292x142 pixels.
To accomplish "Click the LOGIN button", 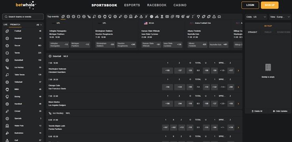I will (x=250, y=5).
